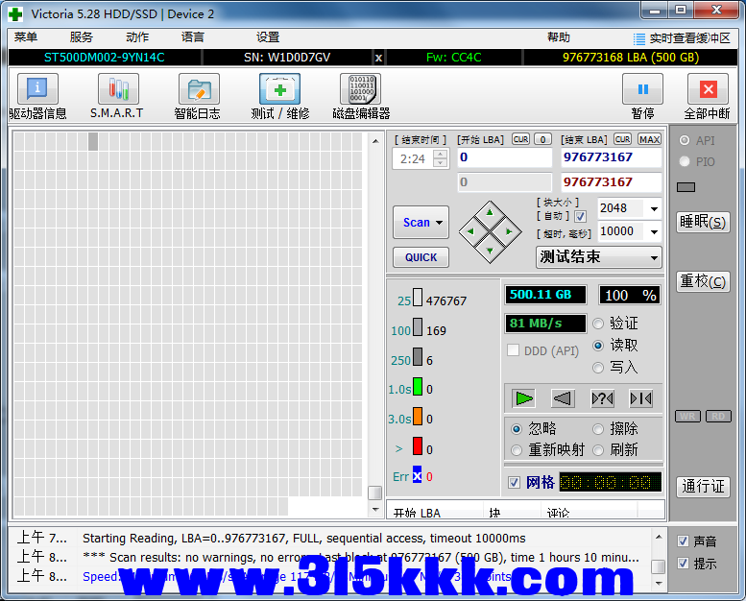This screenshot has height=601, width=746.
Task: Click the butterfly scan ▷|◁ button
Action: click(x=640, y=398)
